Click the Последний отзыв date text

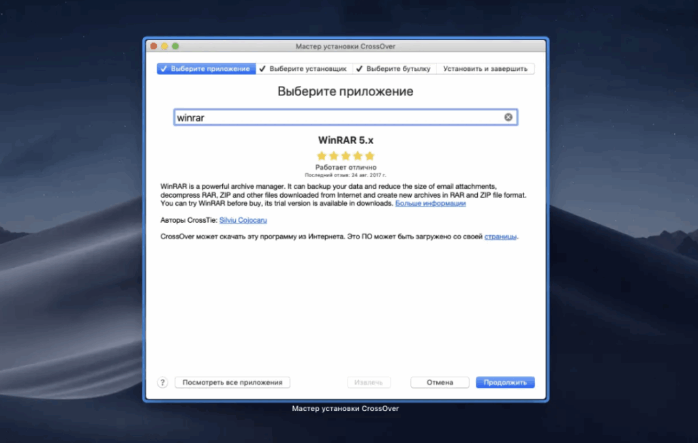(x=346, y=175)
